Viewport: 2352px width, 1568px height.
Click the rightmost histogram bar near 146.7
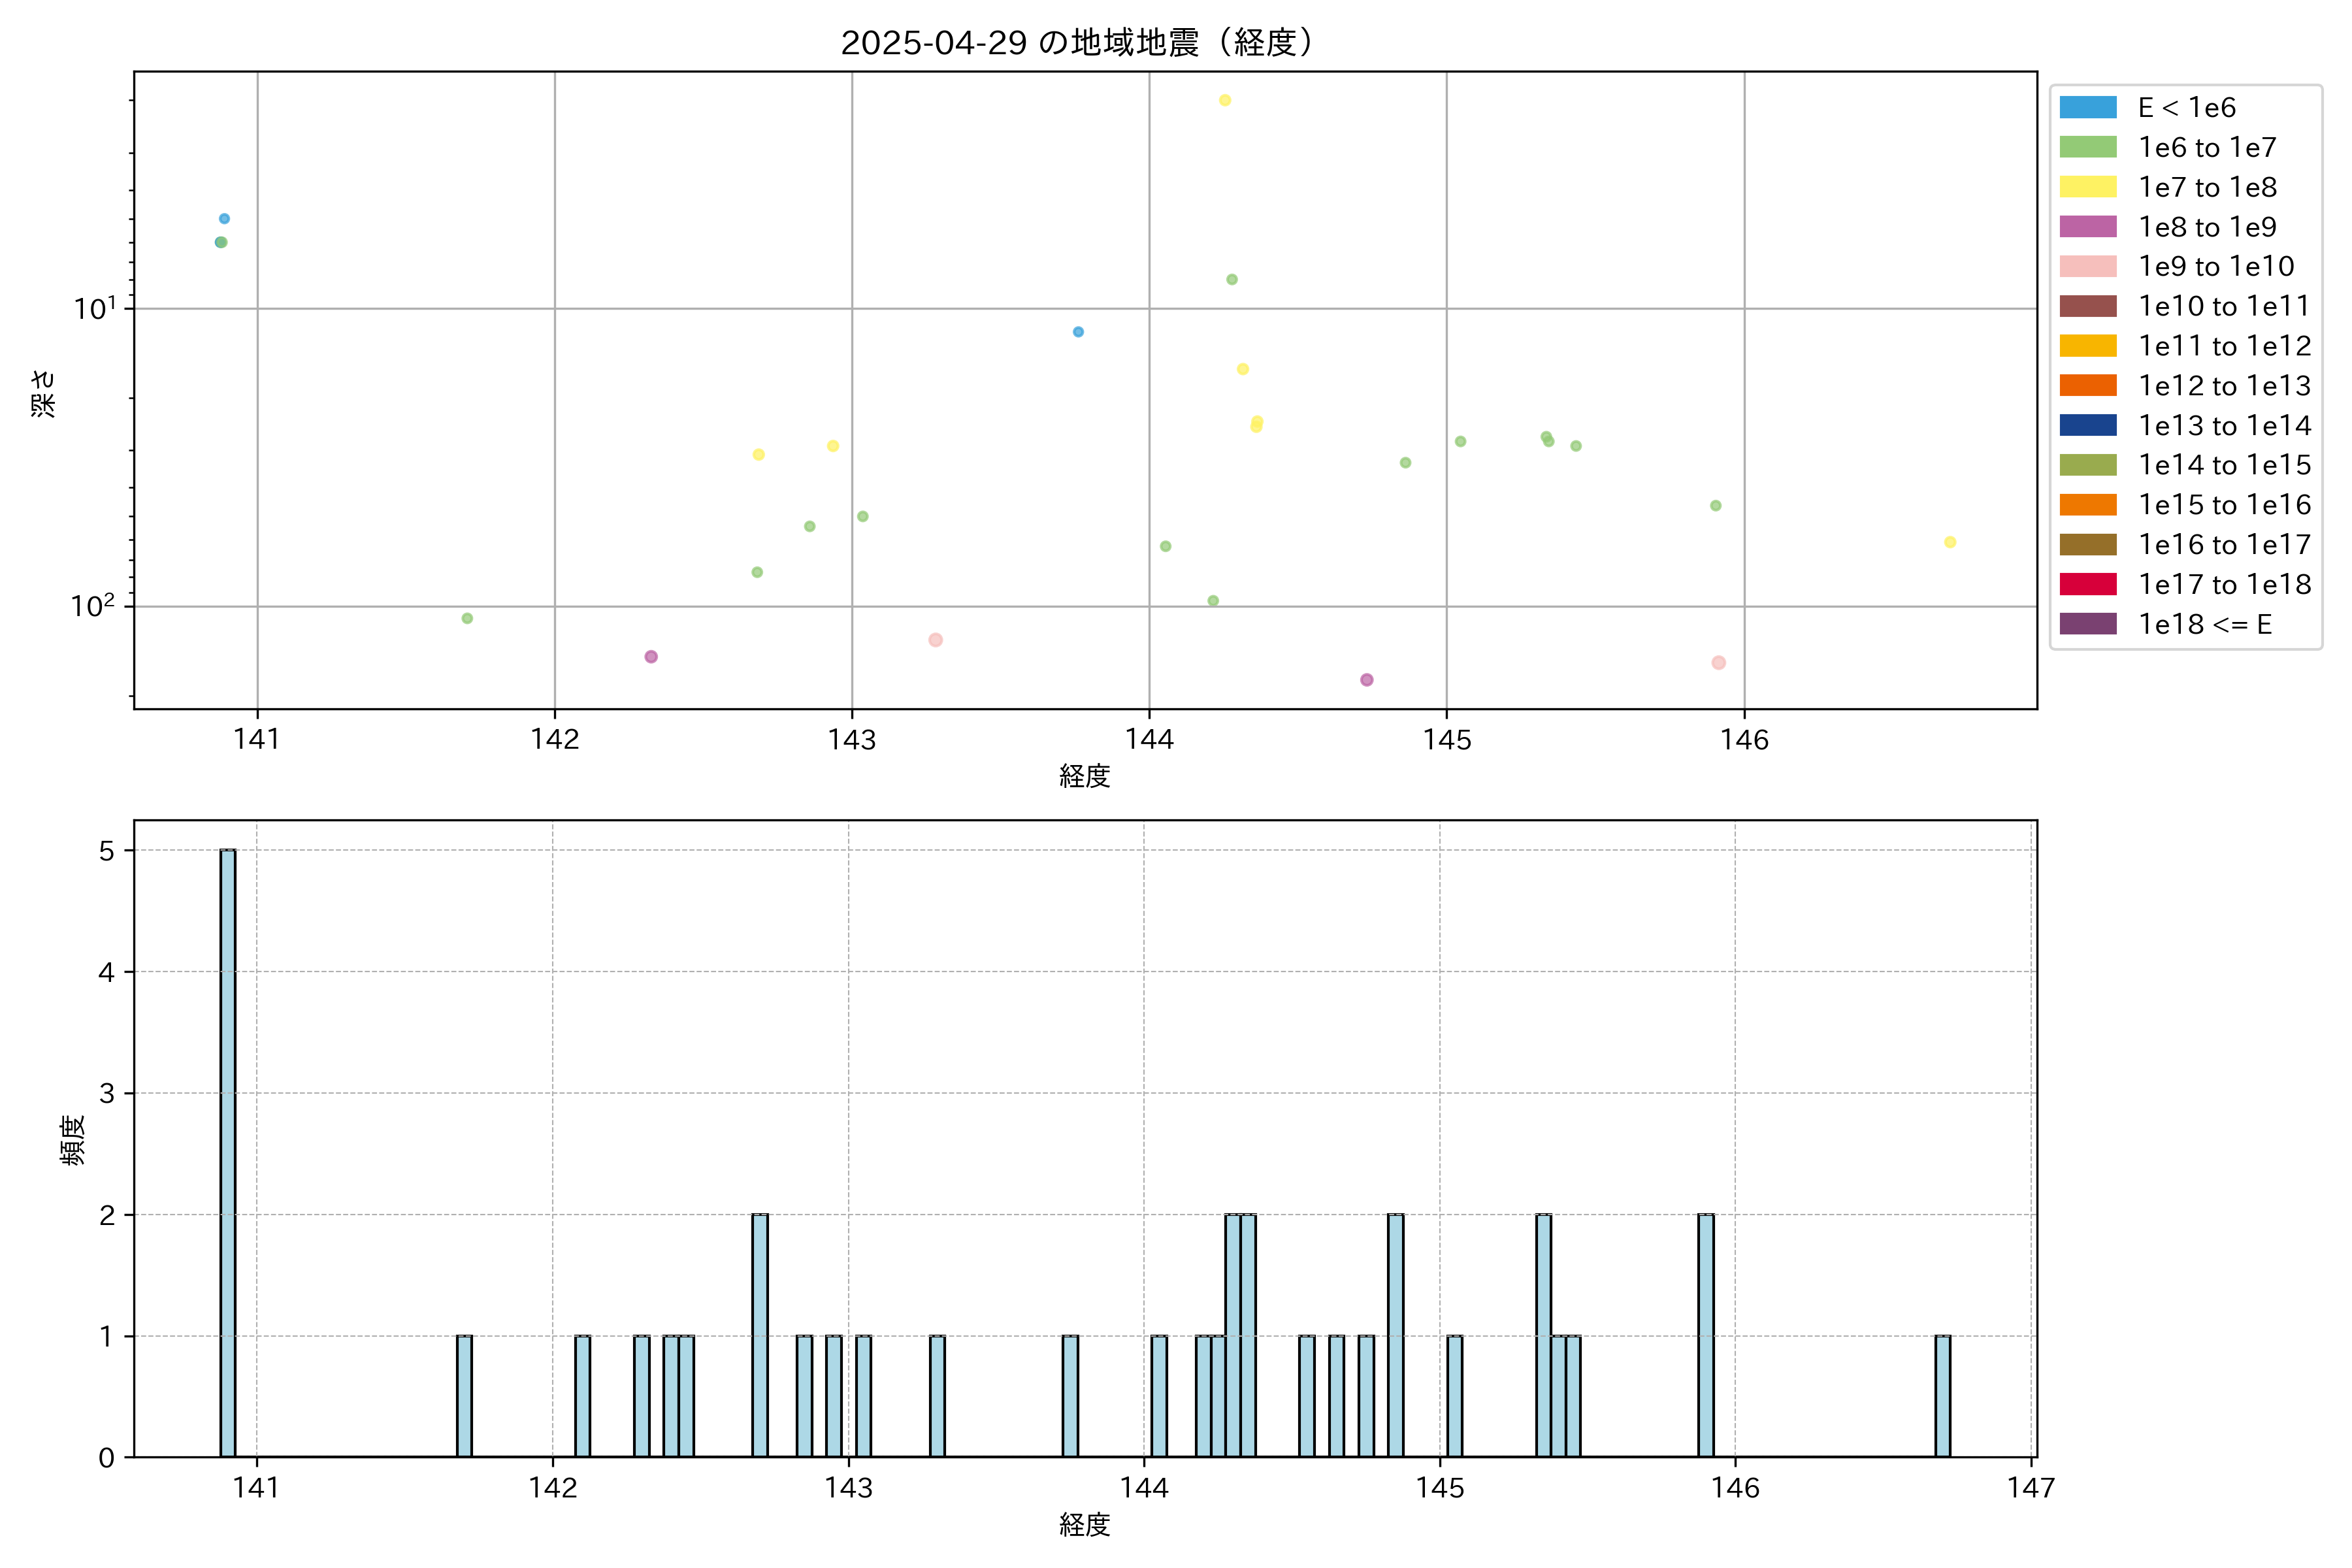1942,1396
